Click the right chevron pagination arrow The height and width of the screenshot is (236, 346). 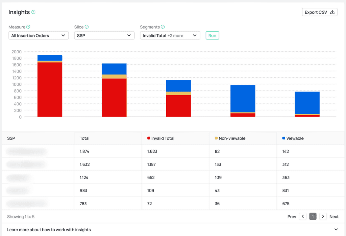click(x=323, y=216)
